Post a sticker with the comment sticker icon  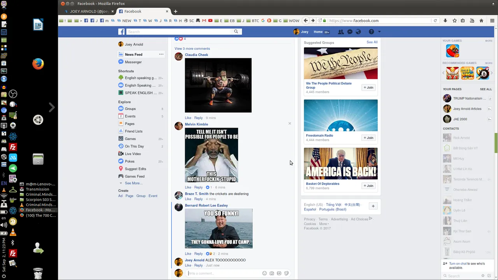point(286,273)
